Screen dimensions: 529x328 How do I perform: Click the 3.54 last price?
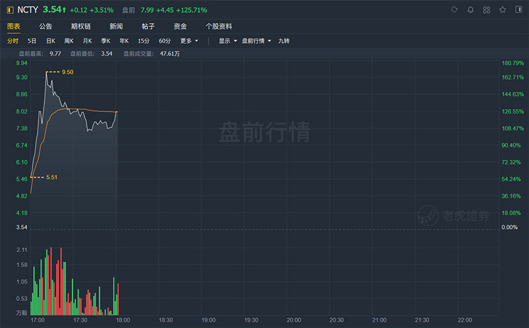pyautogui.click(x=52, y=10)
